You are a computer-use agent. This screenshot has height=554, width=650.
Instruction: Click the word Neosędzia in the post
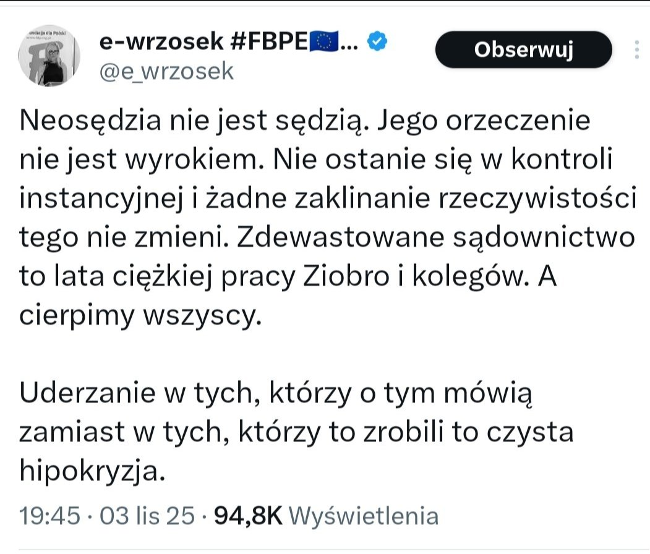tap(85, 120)
